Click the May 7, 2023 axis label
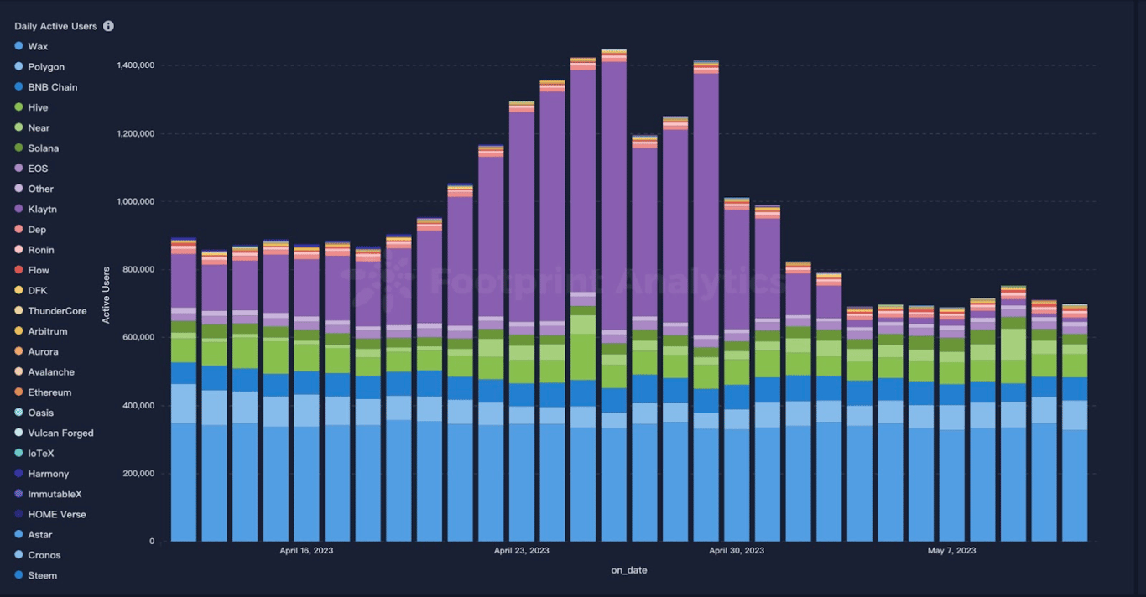Screen dimensions: 1146x597 [951, 551]
